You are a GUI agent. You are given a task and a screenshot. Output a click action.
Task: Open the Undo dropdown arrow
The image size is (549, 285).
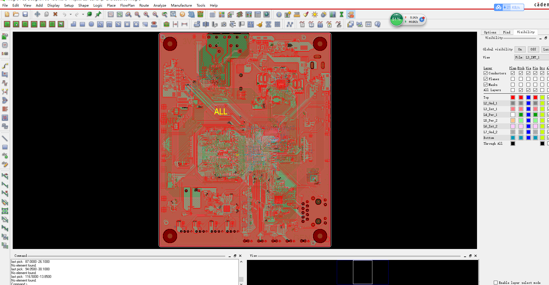[70, 14]
